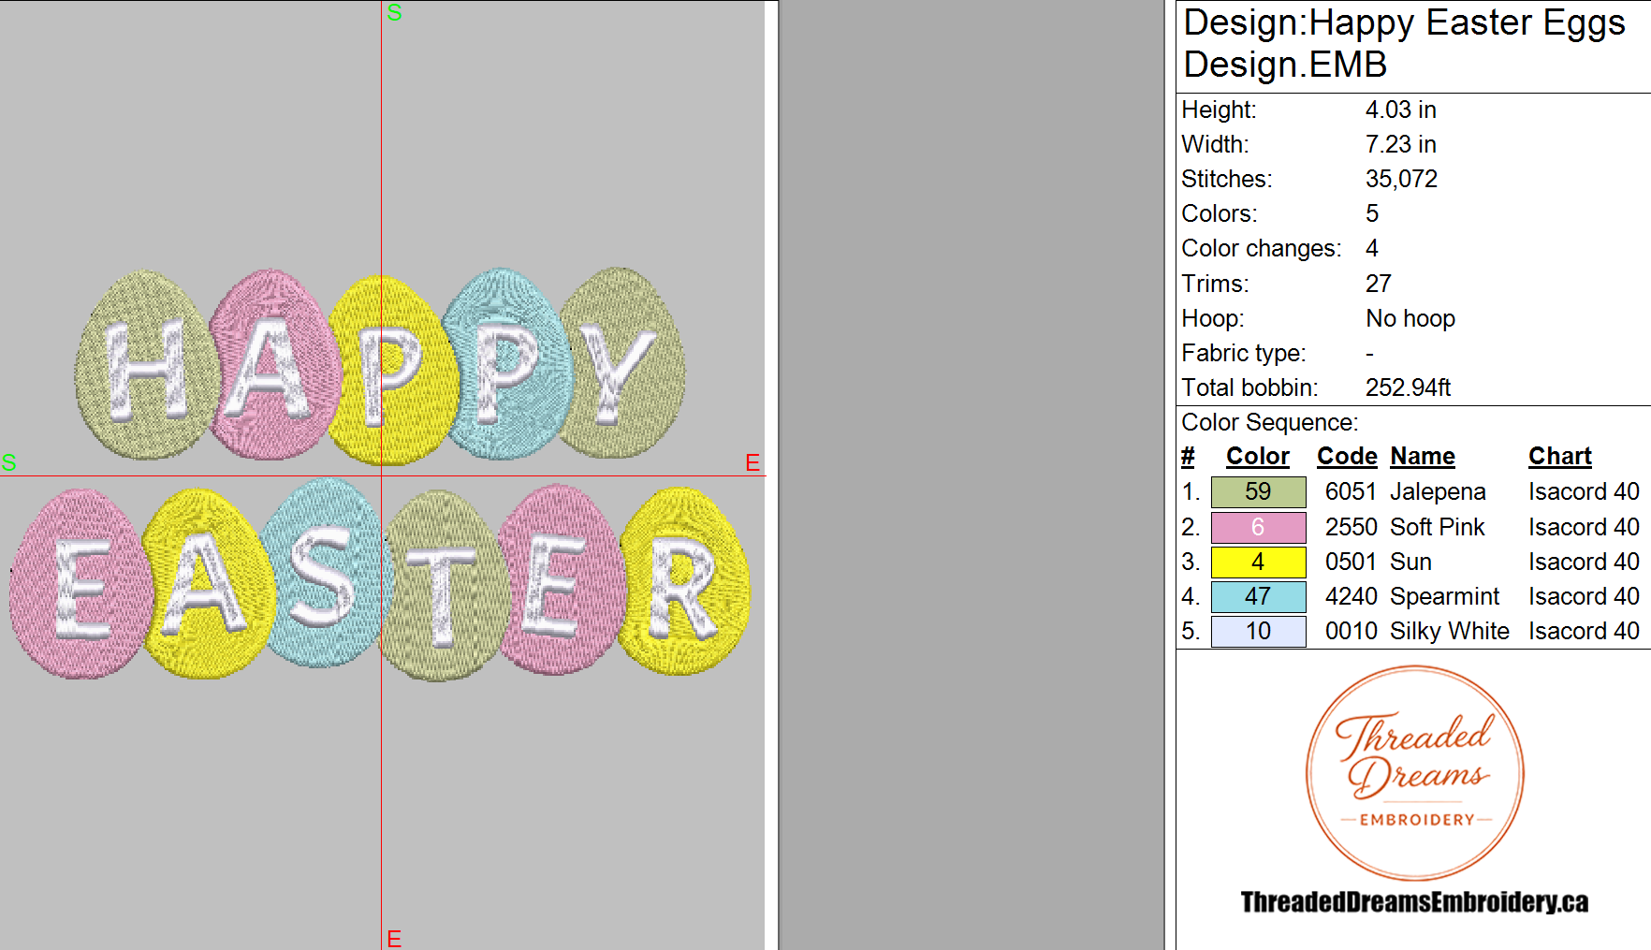Click the Sun yellow color swatch 4
1651x950 pixels.
[x=1258, y=562]
